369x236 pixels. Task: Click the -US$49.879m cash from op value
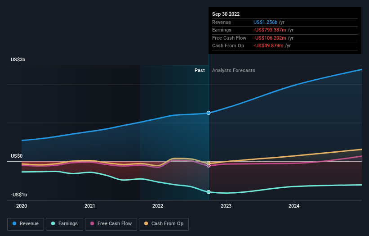(268, 46)
